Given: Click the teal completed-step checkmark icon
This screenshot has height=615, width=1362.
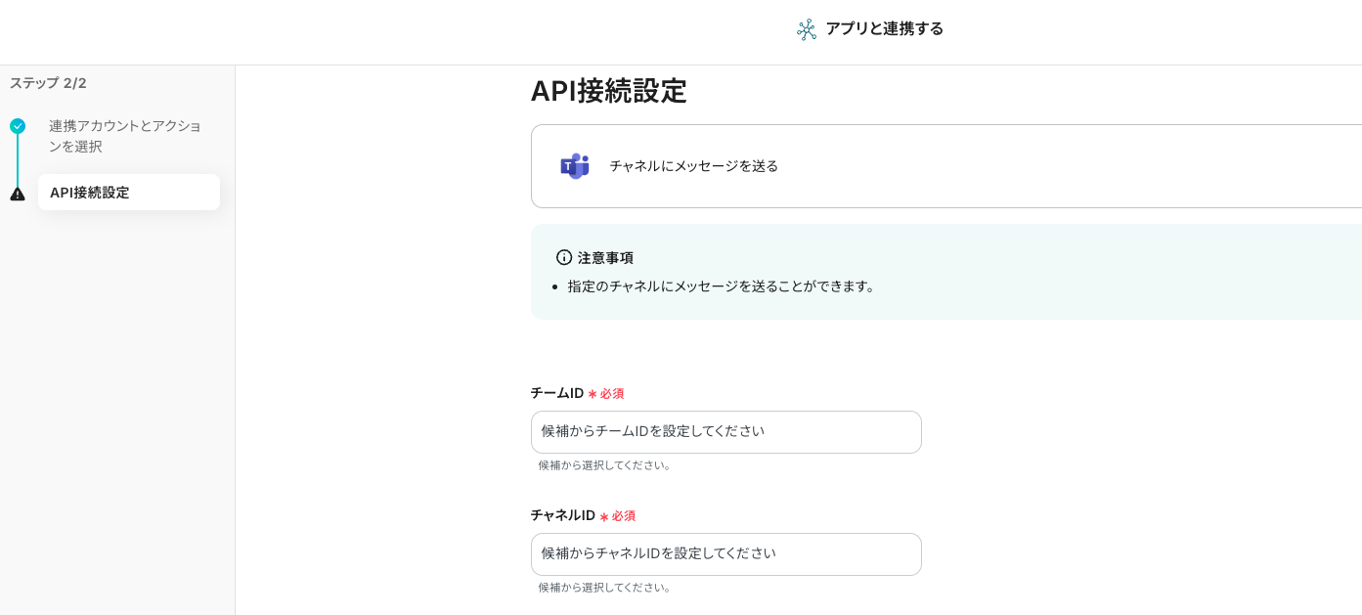Looking at the screenshot, I should click(x=18, y=126).
